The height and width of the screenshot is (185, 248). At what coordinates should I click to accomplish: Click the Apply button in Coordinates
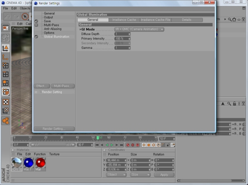point(164,175)
